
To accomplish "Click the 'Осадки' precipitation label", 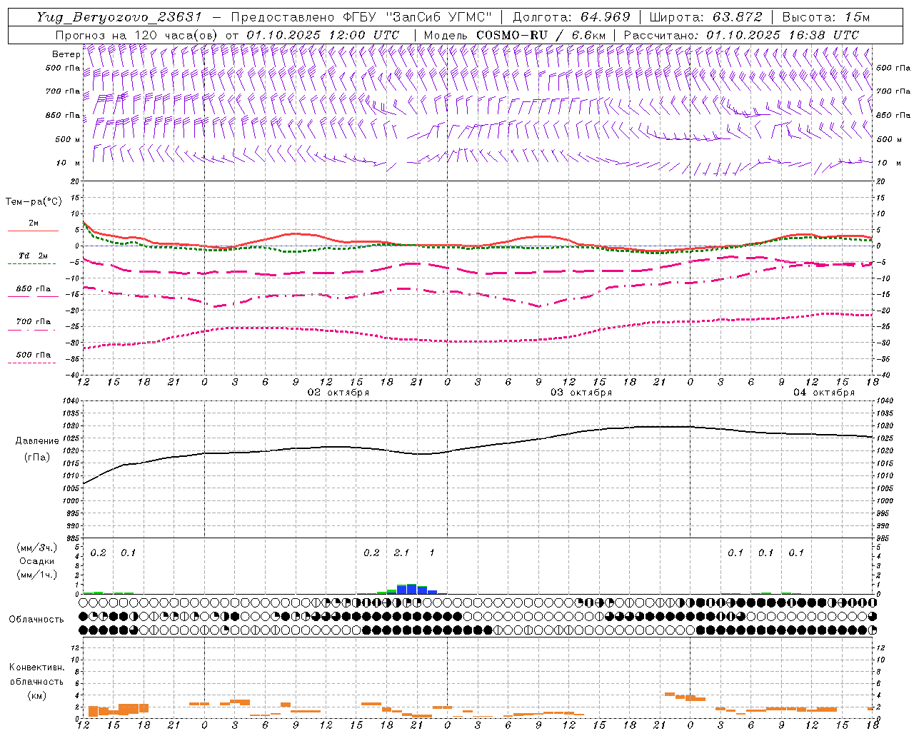I will click(x=37, y=561).
